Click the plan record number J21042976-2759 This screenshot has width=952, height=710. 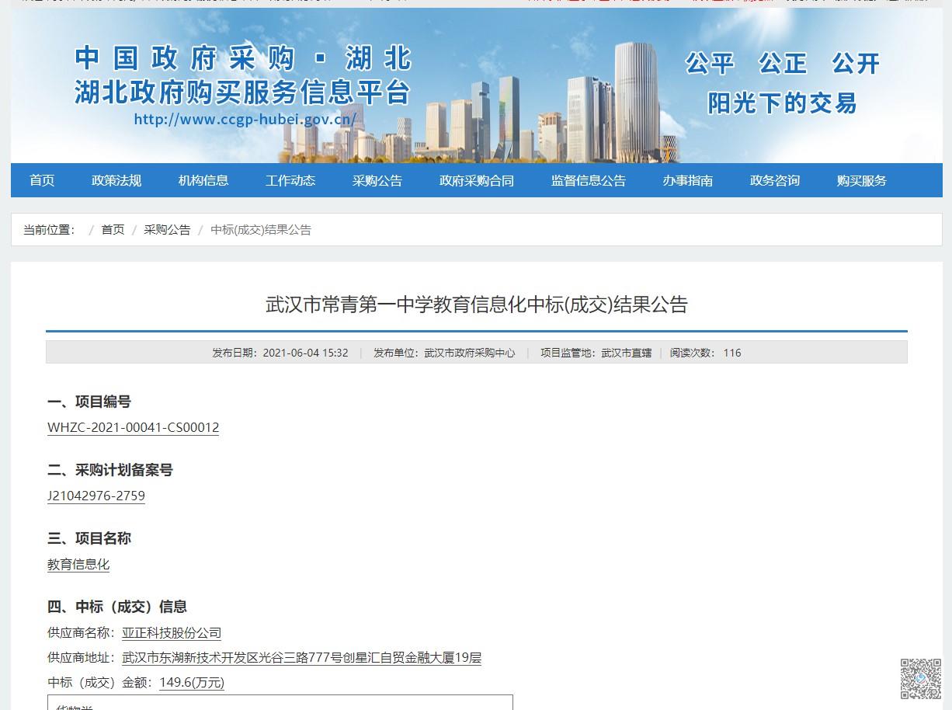[96, 496]
